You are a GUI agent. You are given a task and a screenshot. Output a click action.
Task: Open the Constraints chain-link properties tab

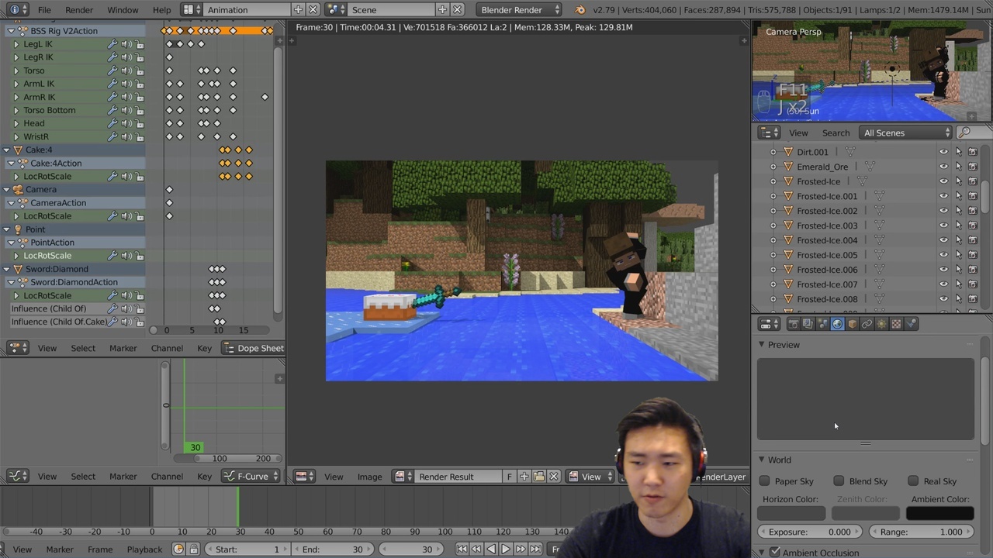867,324
